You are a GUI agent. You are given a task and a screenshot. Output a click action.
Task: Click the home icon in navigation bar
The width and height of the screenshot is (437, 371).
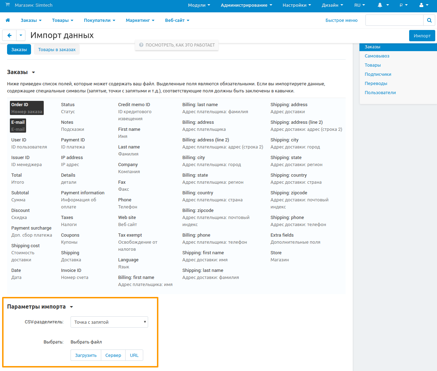coord(8,20)
